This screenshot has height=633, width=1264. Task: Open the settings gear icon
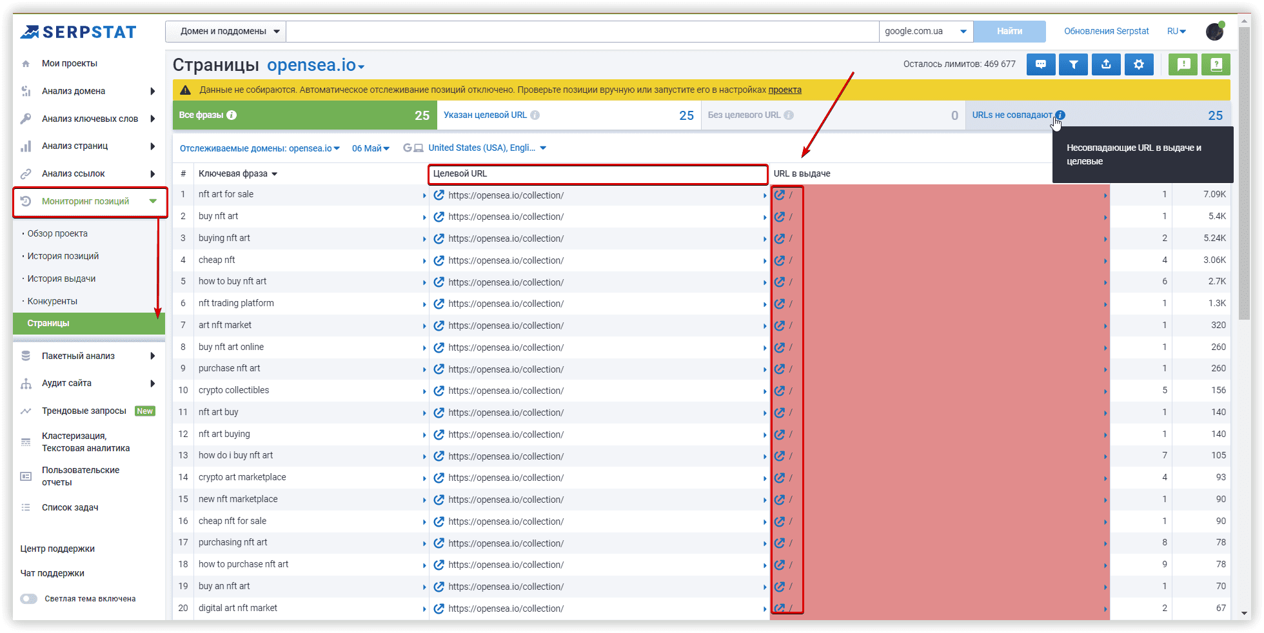coord(1139,64)
